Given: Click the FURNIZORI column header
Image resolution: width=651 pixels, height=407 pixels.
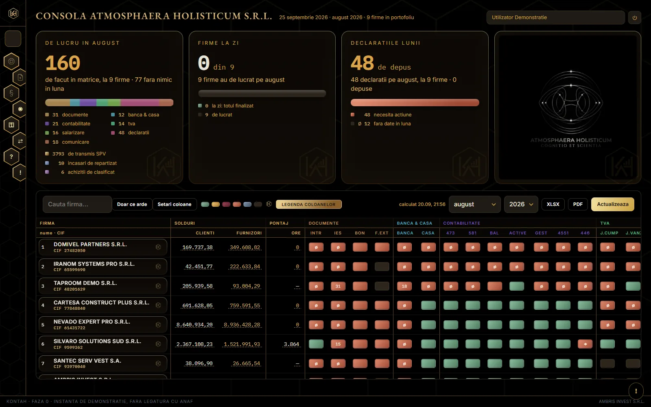Looking at the screenshot, I should point(249,233).
